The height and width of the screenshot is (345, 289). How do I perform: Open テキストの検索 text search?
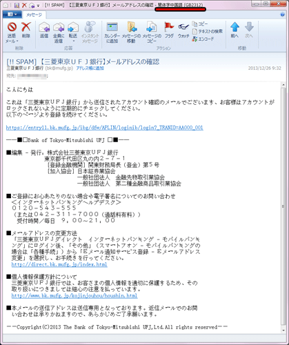(x=208, y=31)
